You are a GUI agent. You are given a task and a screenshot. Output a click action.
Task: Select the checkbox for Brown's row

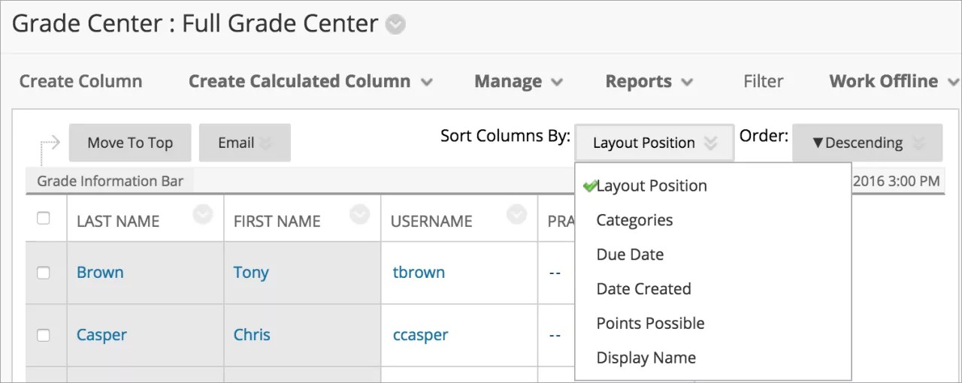point(44,273)
